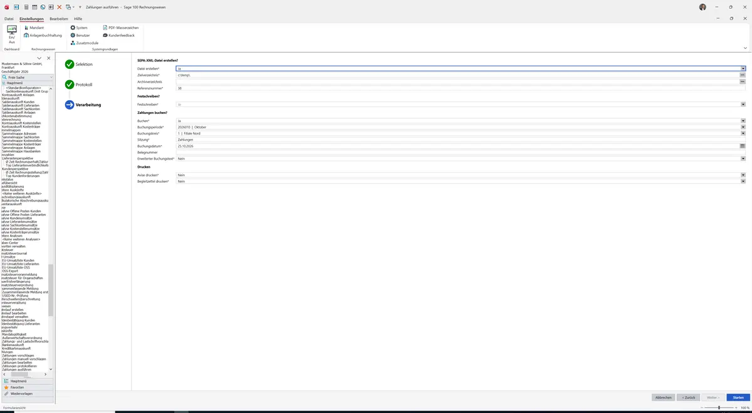Select Zahlungen ausführen in tree
This screenshot has width=752, height=413.
[16, 370]
